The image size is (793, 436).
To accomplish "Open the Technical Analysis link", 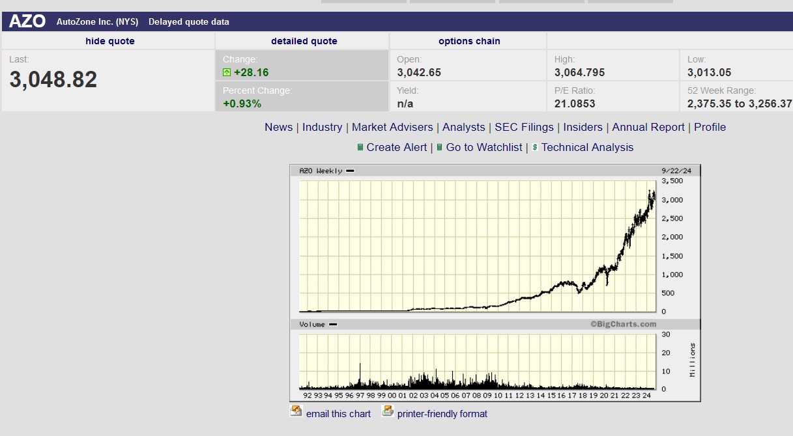I will (587, 147).
